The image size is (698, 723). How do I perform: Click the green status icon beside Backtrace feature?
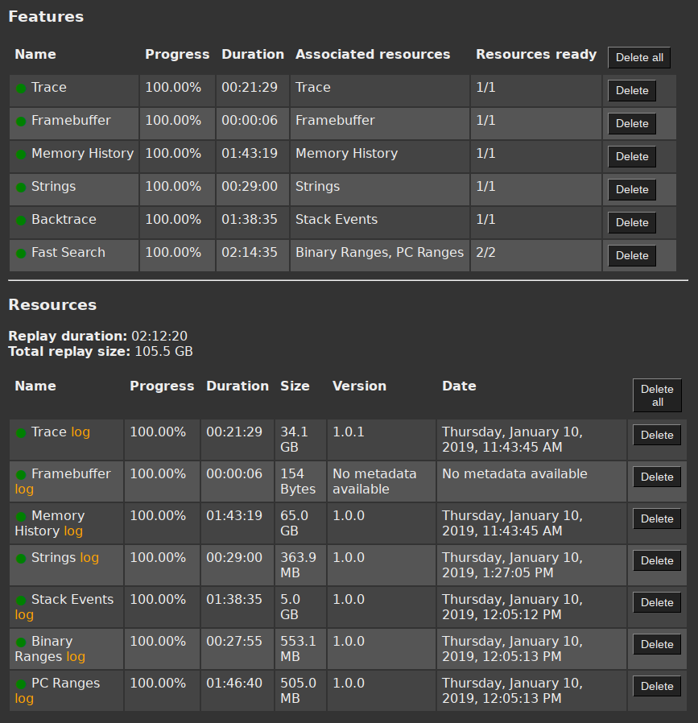[19, 219]
